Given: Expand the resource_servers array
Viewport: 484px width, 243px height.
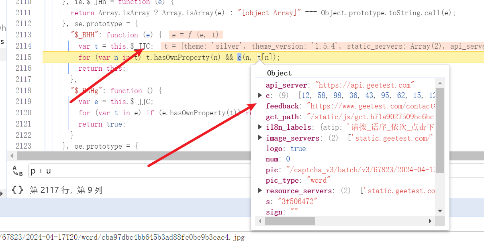Looking at the screenshot, I should point(260,191).
